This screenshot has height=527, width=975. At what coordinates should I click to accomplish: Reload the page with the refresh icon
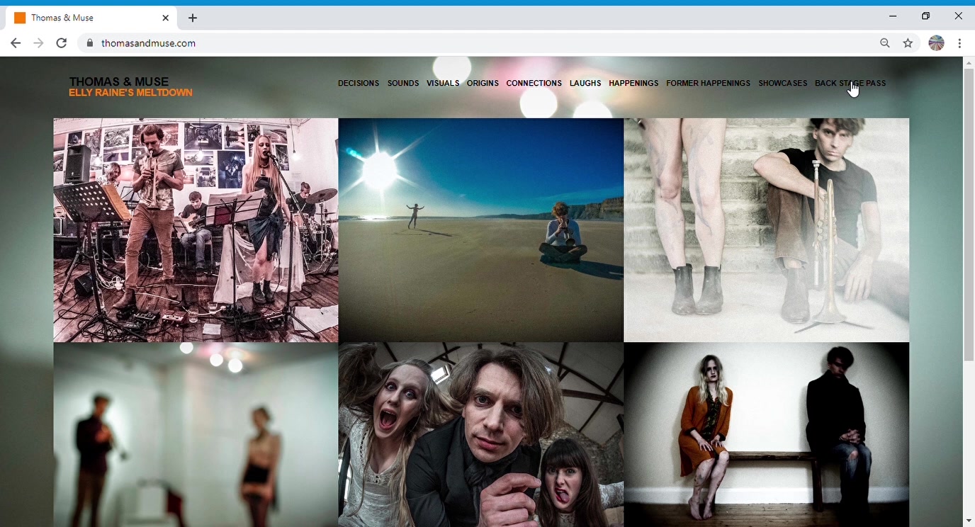pos(62,43)
